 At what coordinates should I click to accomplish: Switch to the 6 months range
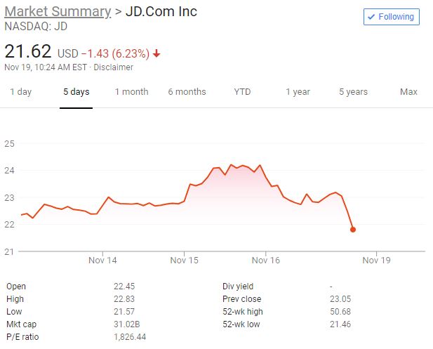click(187, 92)
